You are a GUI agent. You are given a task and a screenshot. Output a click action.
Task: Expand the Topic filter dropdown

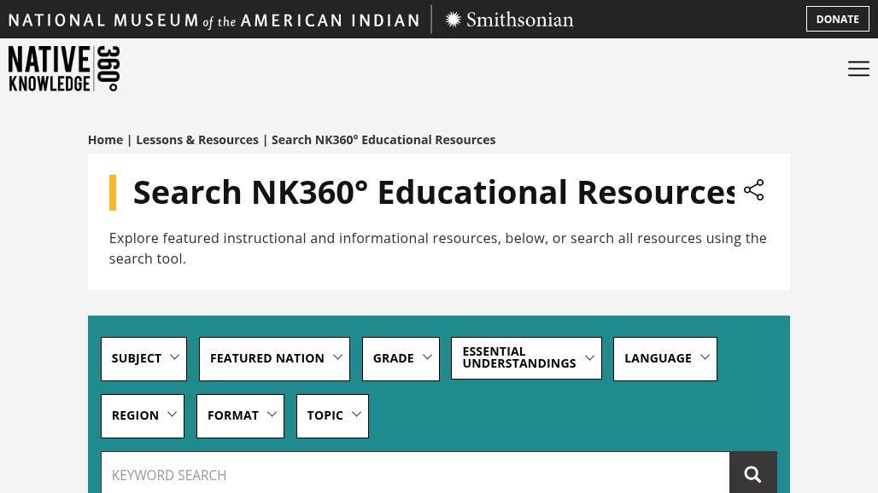pos(332,416)
